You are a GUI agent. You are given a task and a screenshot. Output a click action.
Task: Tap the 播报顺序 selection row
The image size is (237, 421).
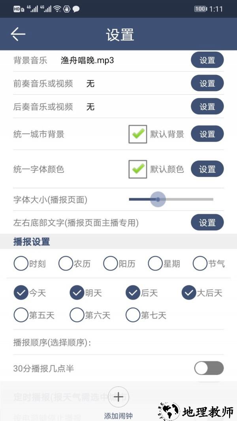click(118, 342)
